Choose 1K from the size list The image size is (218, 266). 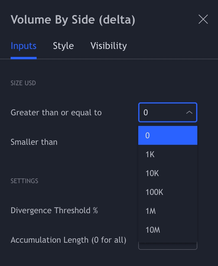coord(167,154)
